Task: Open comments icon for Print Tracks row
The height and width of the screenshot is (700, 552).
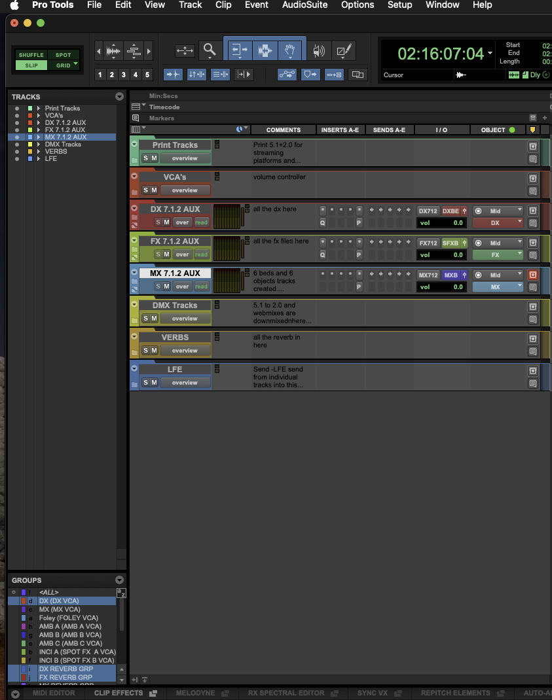Action: (x=533, y=159)
